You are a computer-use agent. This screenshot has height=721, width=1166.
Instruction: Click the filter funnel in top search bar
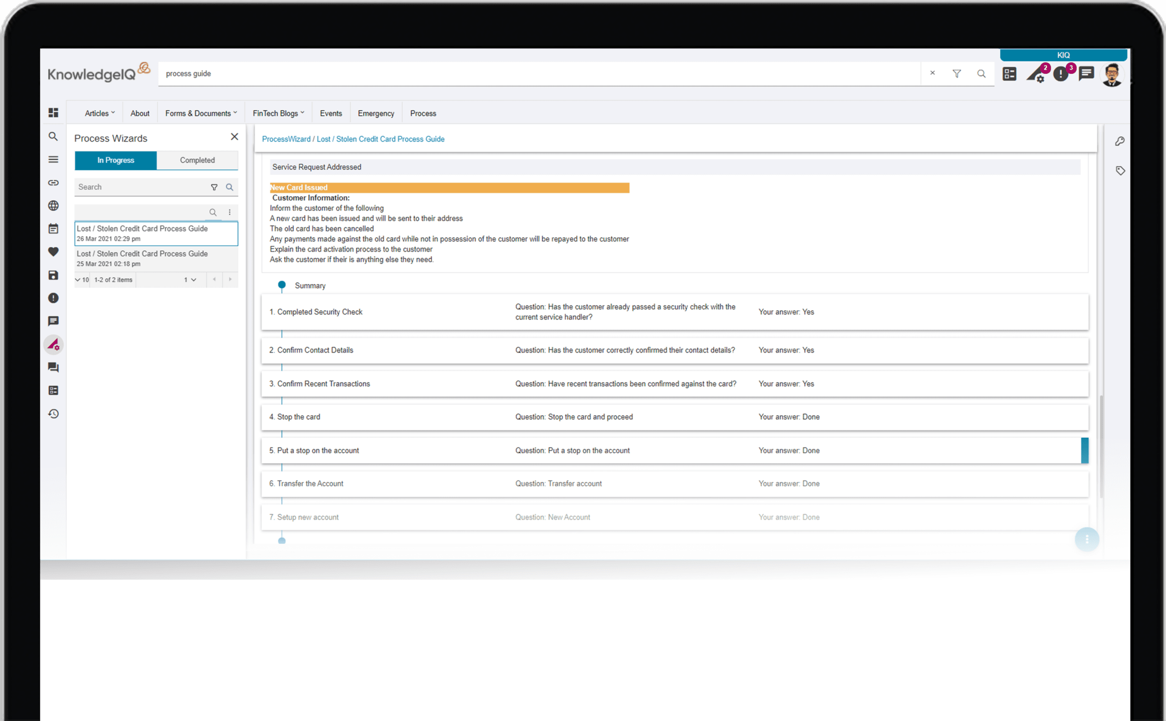[x=956, y=73]
